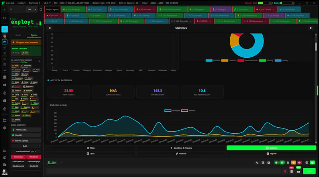Open the AI Build Permissions dropdown
The width and height of the screenshot is (319, 177).
click(26, 152)
